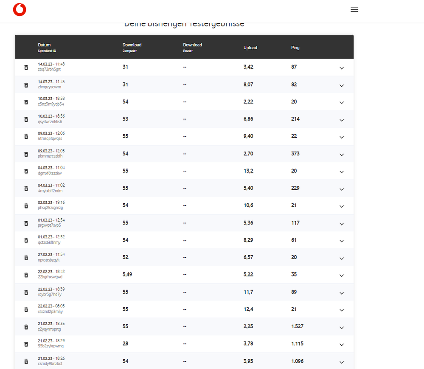Trash the test with ping 1.527
The width and height of the screenshot is (424, 369).
26,327
